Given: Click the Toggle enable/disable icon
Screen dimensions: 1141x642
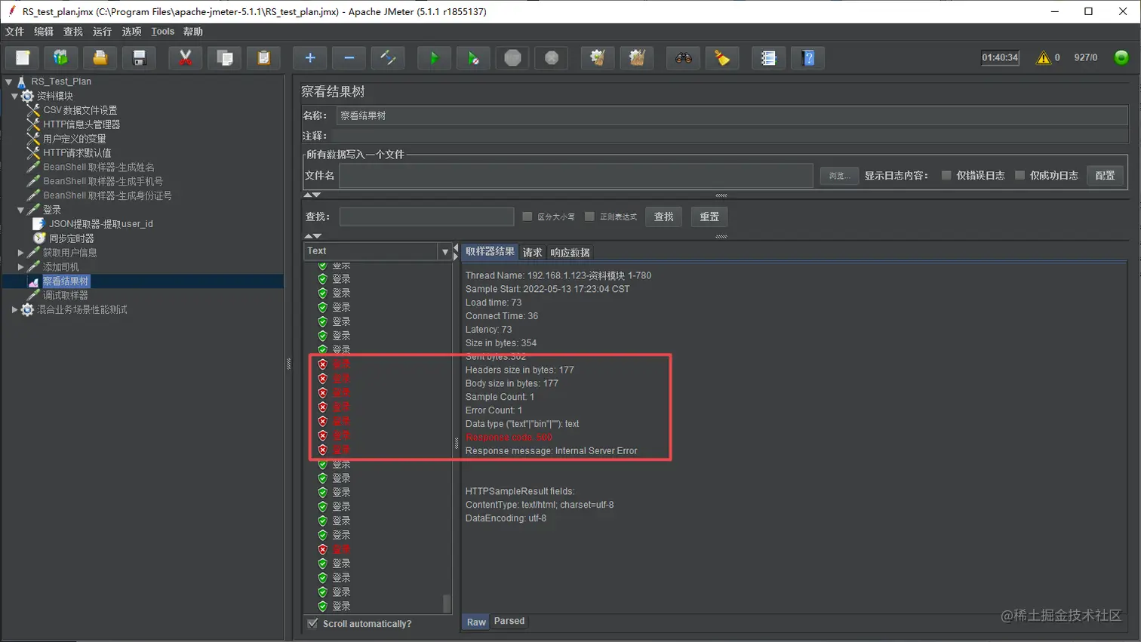Looking at the screenshot, I should pos(389,58).
